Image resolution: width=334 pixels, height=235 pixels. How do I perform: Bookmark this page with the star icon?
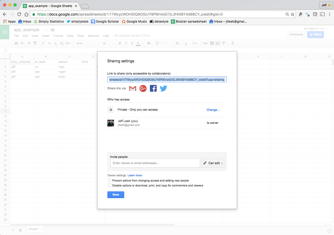293,14
